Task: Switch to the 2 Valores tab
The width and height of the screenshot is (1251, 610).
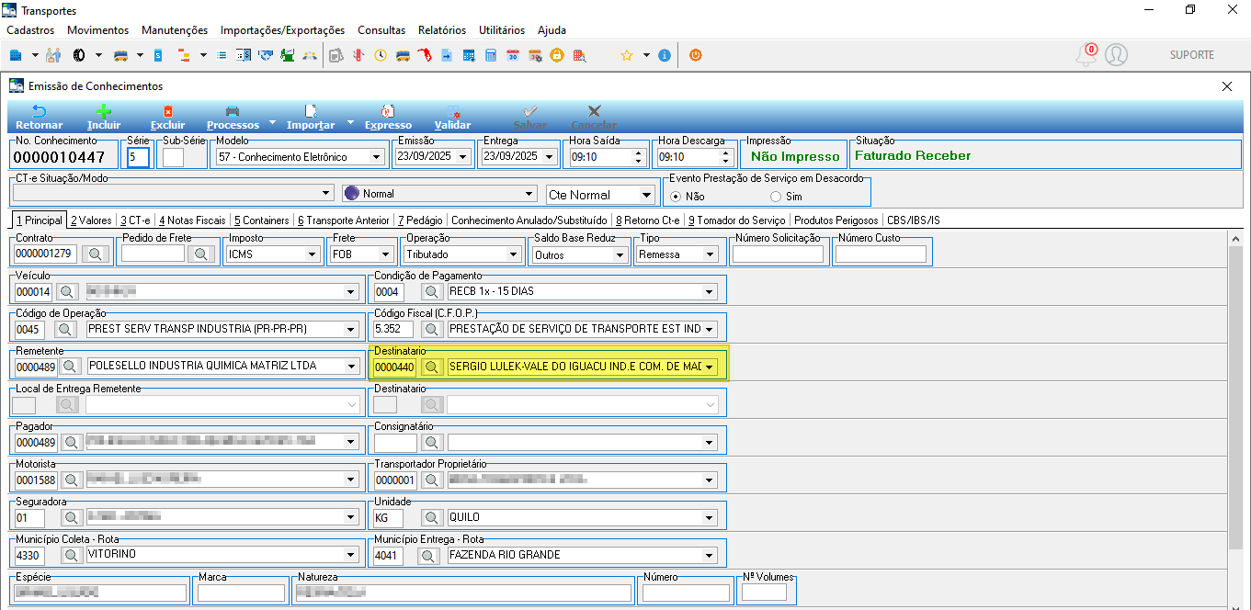Action: tap(91, 220)
